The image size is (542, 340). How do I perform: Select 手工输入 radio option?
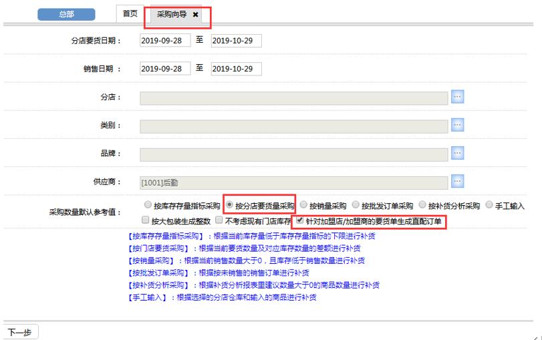[489, 205]
